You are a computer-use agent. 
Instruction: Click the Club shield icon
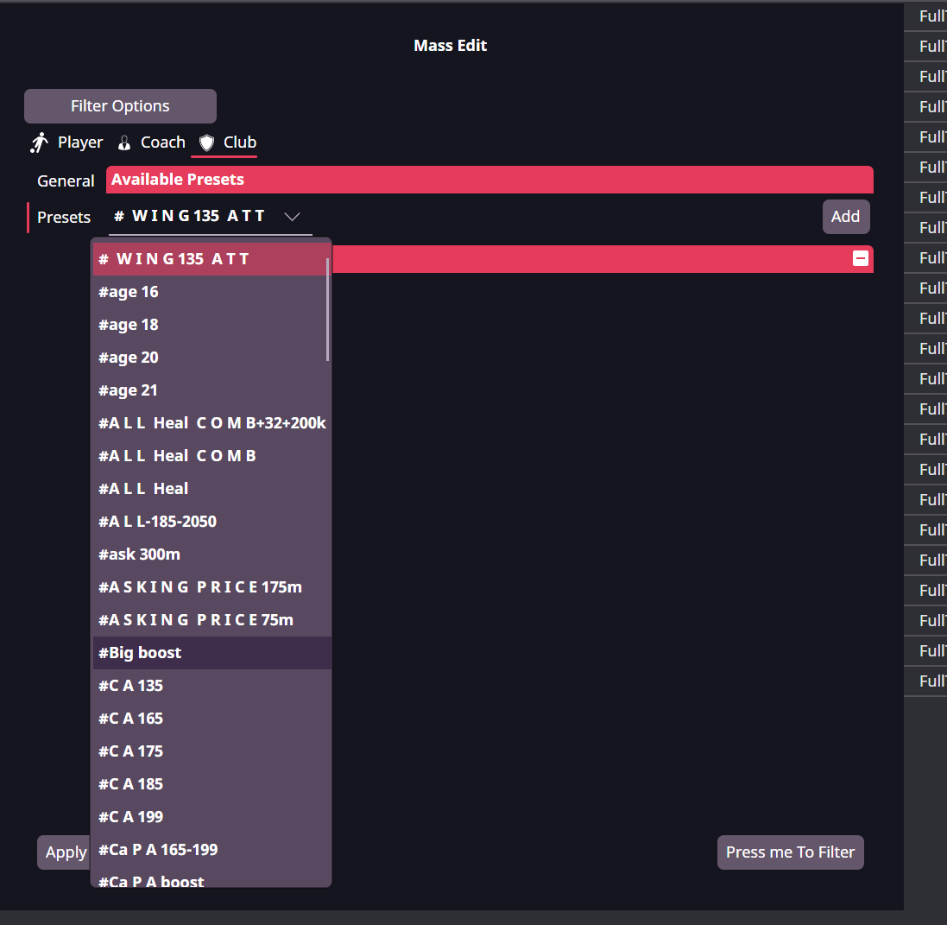point(206,143)
